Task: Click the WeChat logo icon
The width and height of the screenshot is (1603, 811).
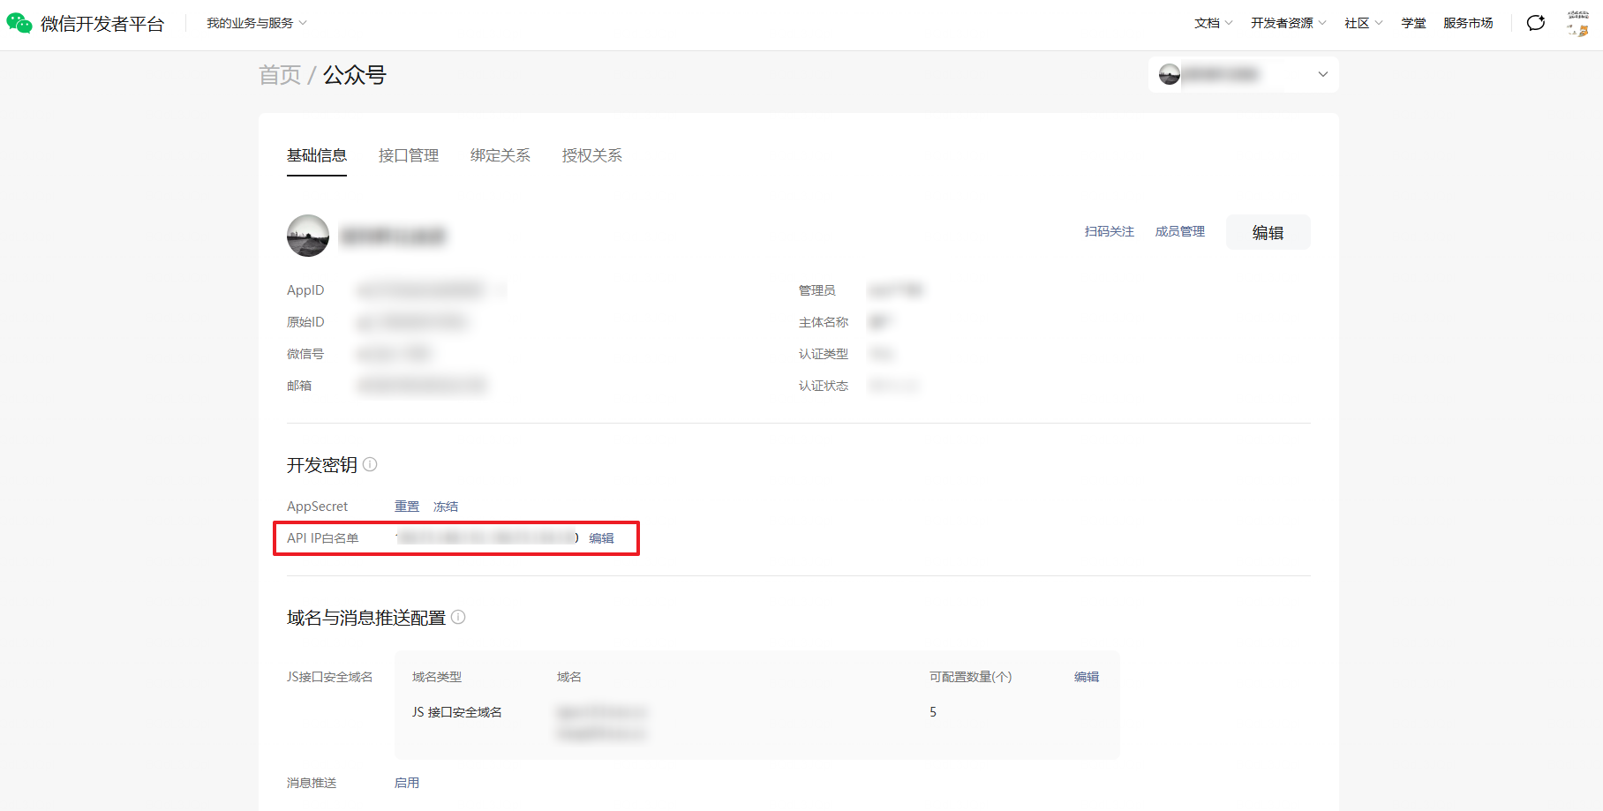Action: tap(19, 23)
